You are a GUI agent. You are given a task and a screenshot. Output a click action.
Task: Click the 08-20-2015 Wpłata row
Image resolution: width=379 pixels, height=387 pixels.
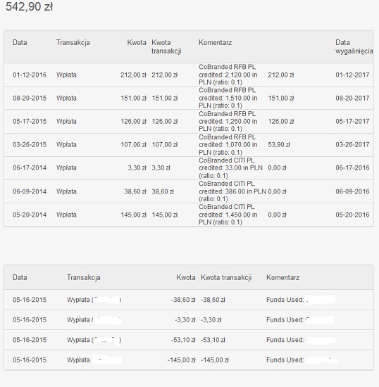click(x=188, y=98)
